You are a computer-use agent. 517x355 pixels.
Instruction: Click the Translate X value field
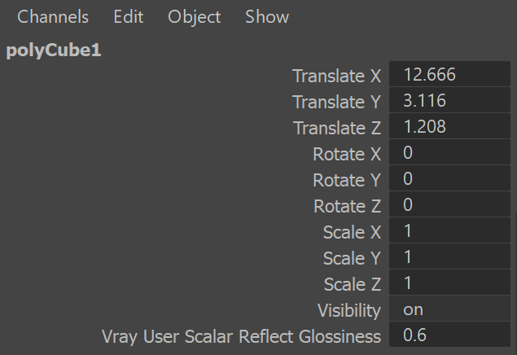coord(449,74)
